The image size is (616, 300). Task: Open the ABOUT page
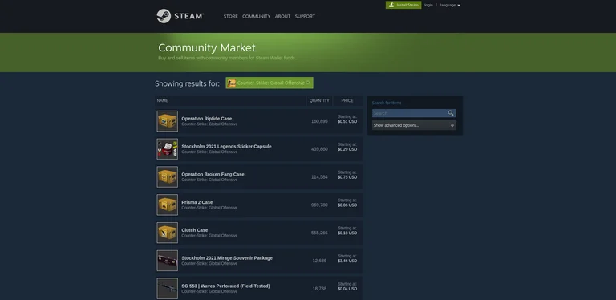[282, 17]
